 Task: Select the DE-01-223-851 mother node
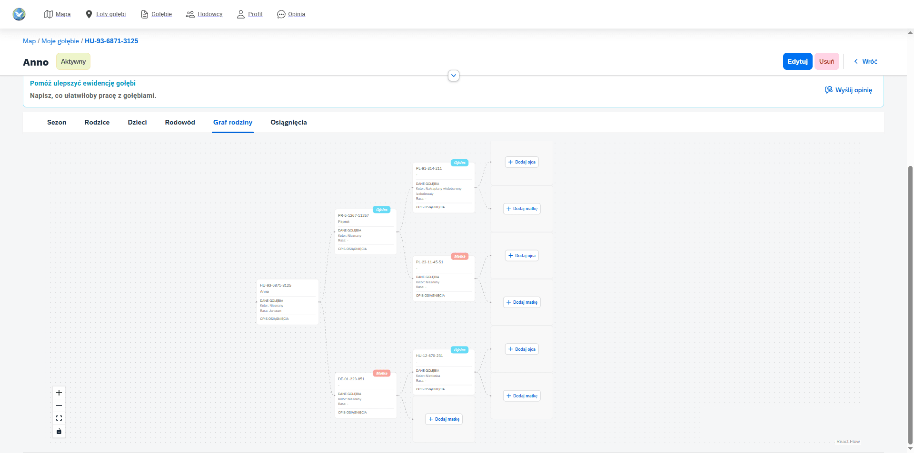[x=366, y=395]
